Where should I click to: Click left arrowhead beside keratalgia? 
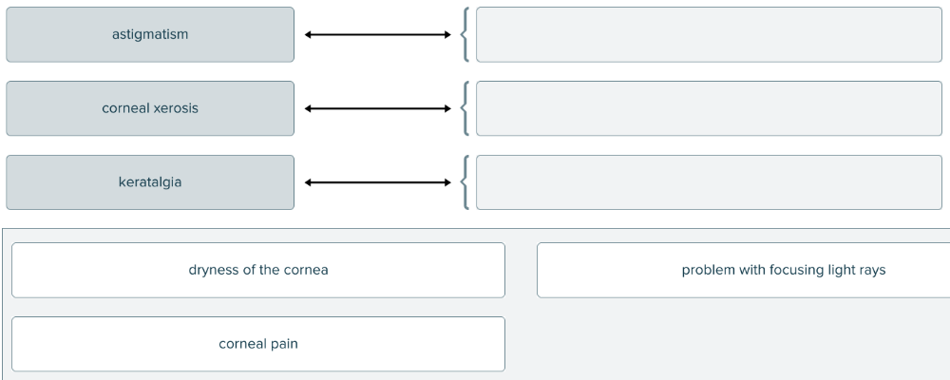tap(309, 182)
